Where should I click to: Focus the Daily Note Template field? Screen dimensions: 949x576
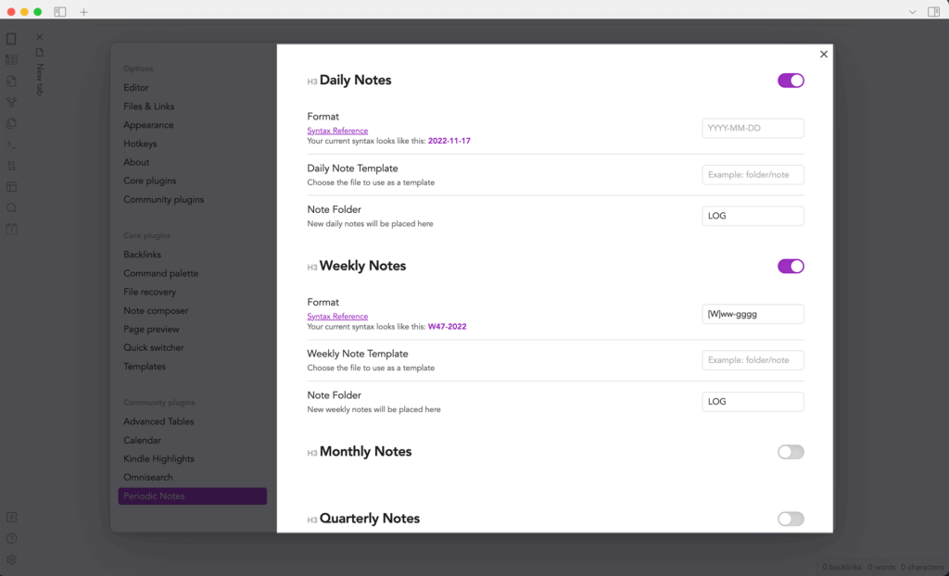(x=753, y=175)
